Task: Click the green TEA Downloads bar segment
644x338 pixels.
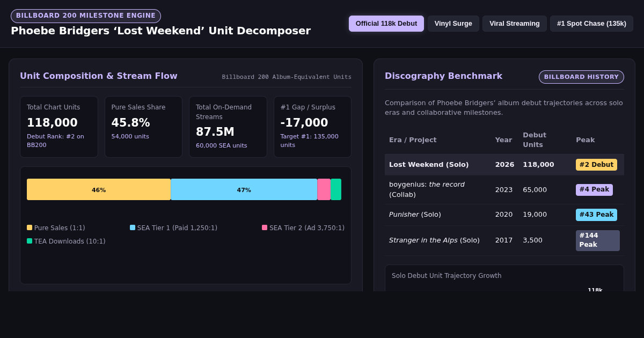Action: (336, 189)
